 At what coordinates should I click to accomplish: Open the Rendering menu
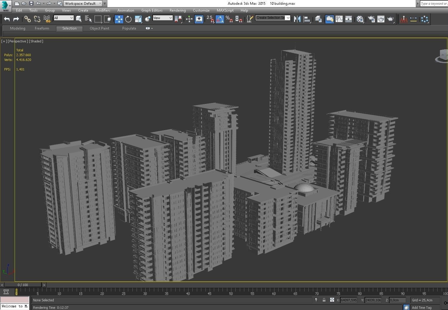click(178, 10)
